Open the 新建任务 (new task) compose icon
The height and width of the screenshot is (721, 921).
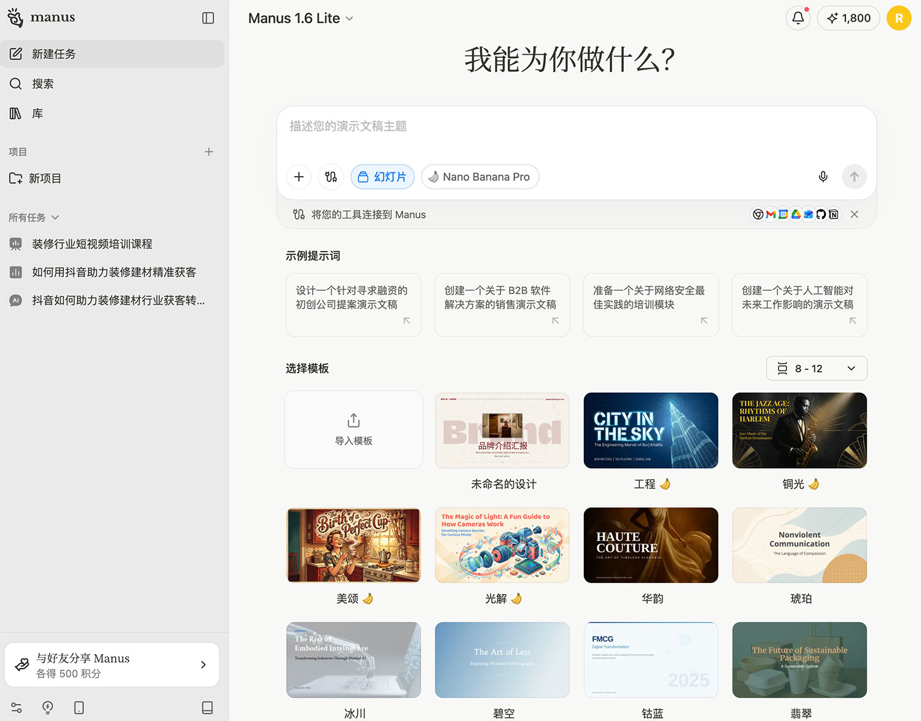pos(17,53)
